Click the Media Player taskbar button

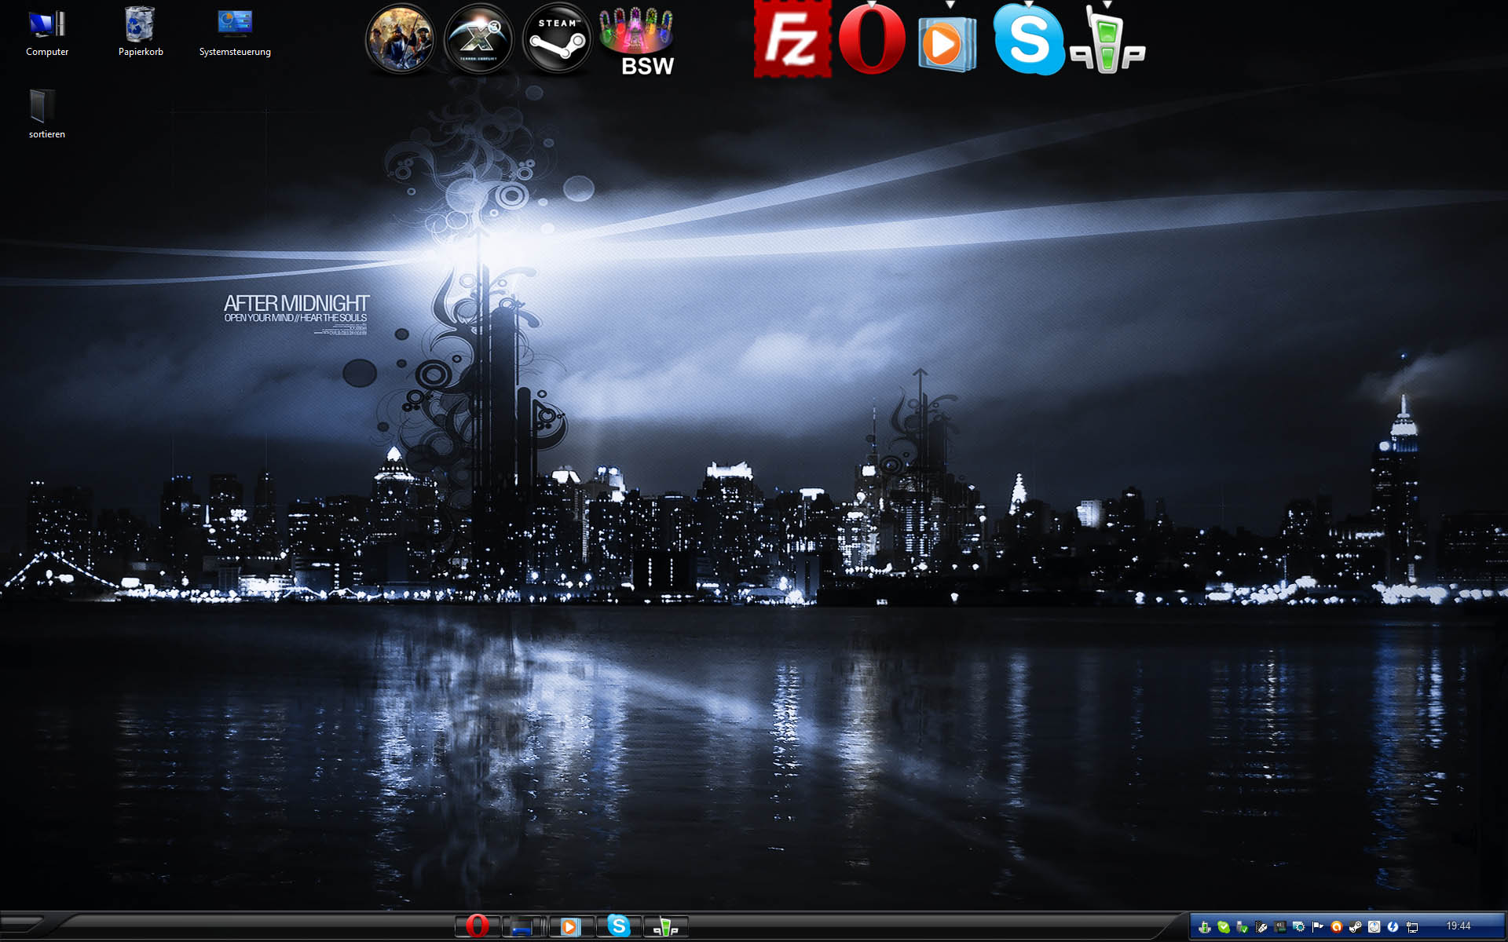[x=570, y=926]
